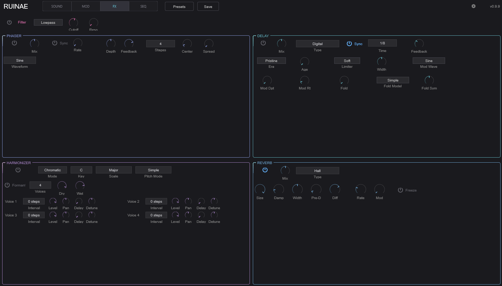
Task: Power off the Delay Sync icon
Action: click(x=349, y=43)
